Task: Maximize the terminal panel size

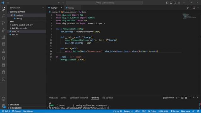Action: coord(194,98)
